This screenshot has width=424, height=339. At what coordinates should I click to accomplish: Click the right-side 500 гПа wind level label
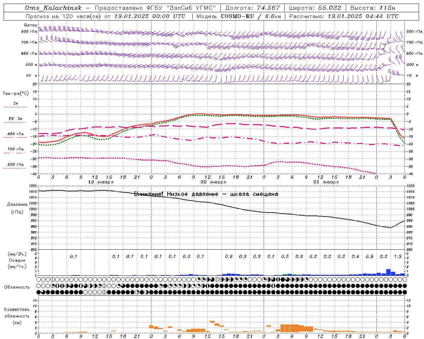[414, 31]
